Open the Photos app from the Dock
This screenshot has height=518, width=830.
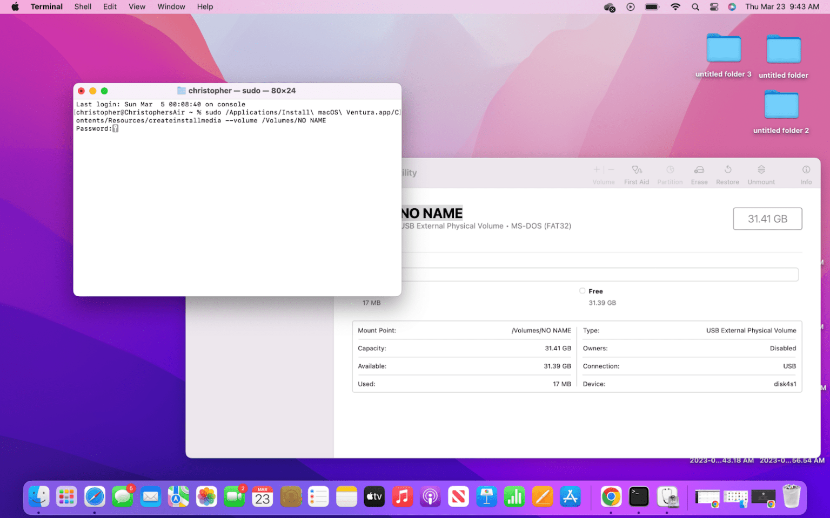coord(206,496)
